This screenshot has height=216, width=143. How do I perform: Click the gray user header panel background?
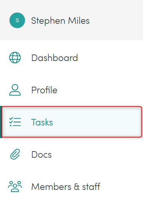(x=117, y=20)
